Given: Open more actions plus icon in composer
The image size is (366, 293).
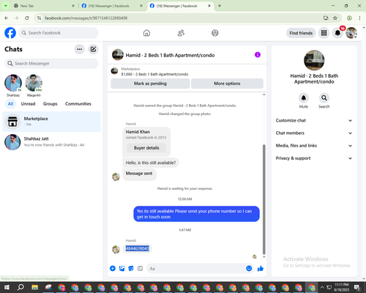Looking at the screenshot, I should tap(113, 268).
